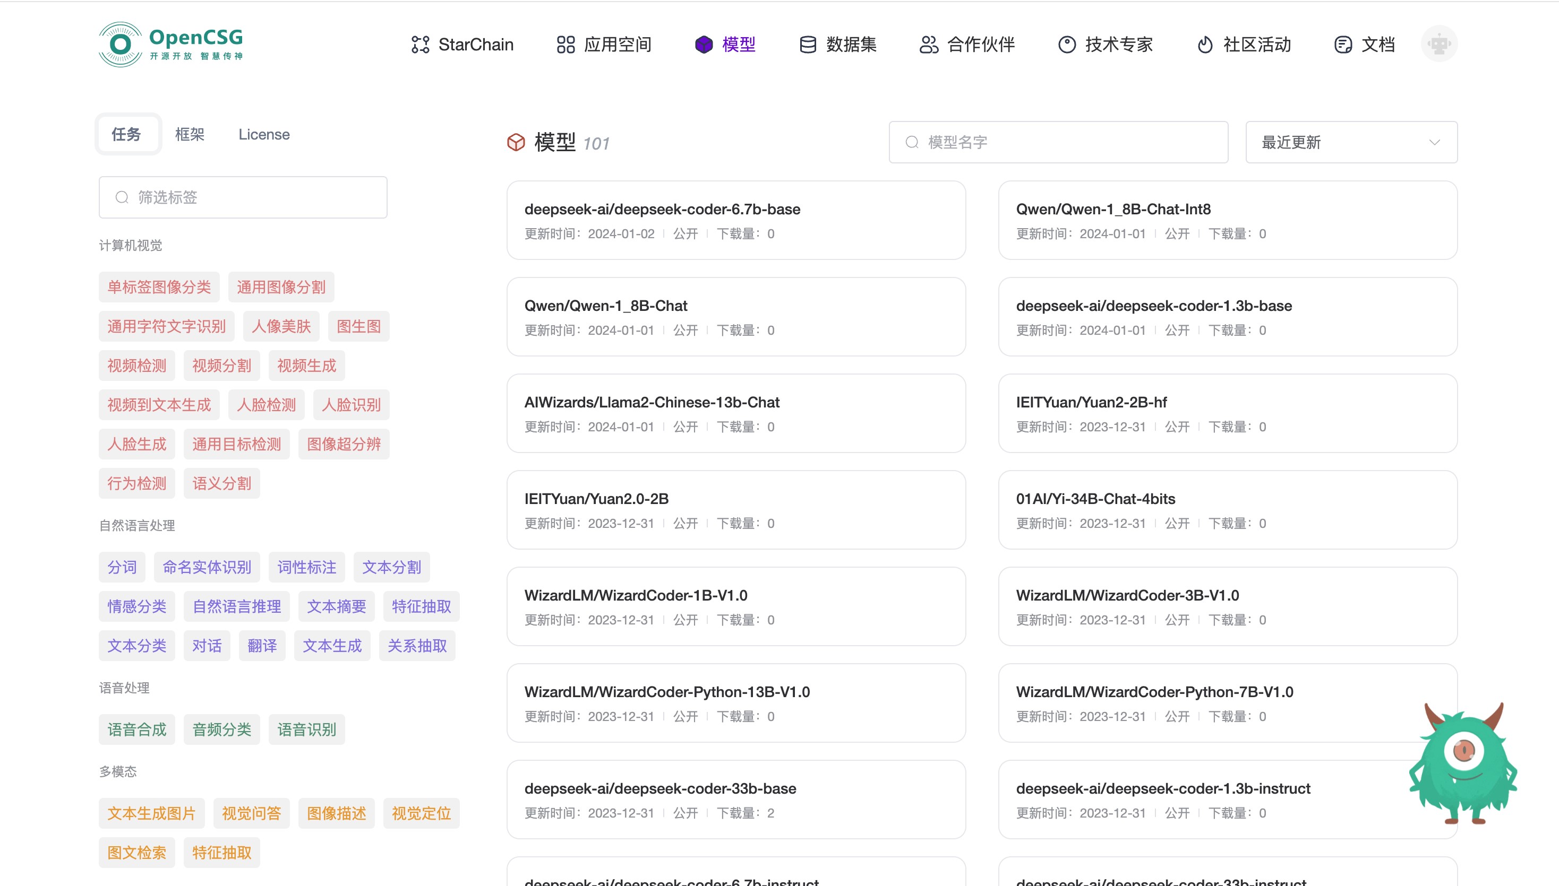Toggle the 语音识别 tag filter

click(x=306, y=729)
